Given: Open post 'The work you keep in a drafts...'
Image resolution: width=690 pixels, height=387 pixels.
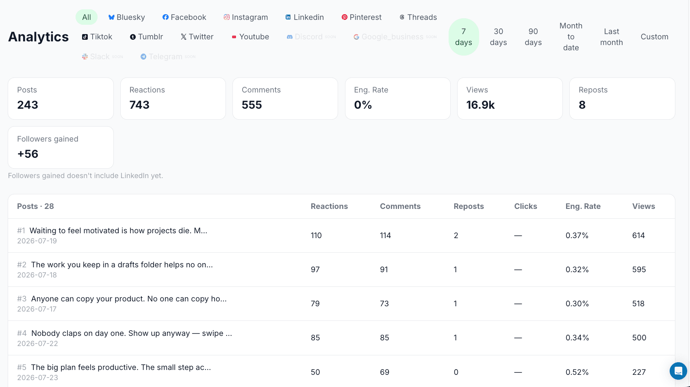Looking at the screenshot, I should [x=122, y=265].
